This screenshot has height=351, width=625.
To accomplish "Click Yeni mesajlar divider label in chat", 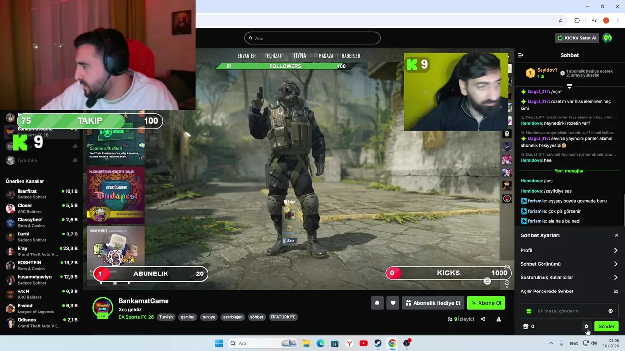I will click(569, 171).
